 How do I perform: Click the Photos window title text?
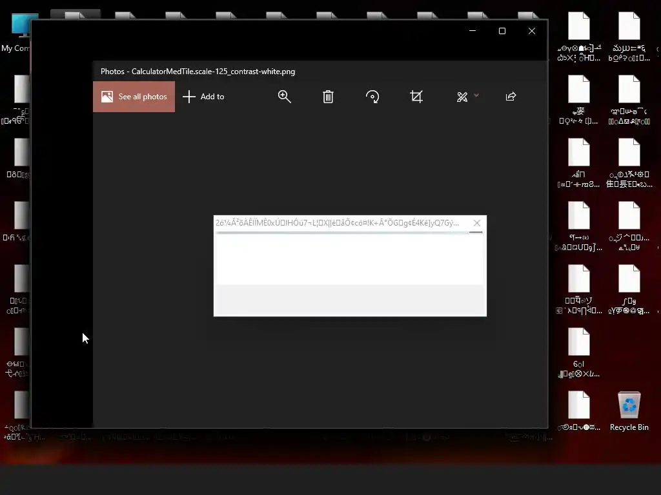[198, 71]
